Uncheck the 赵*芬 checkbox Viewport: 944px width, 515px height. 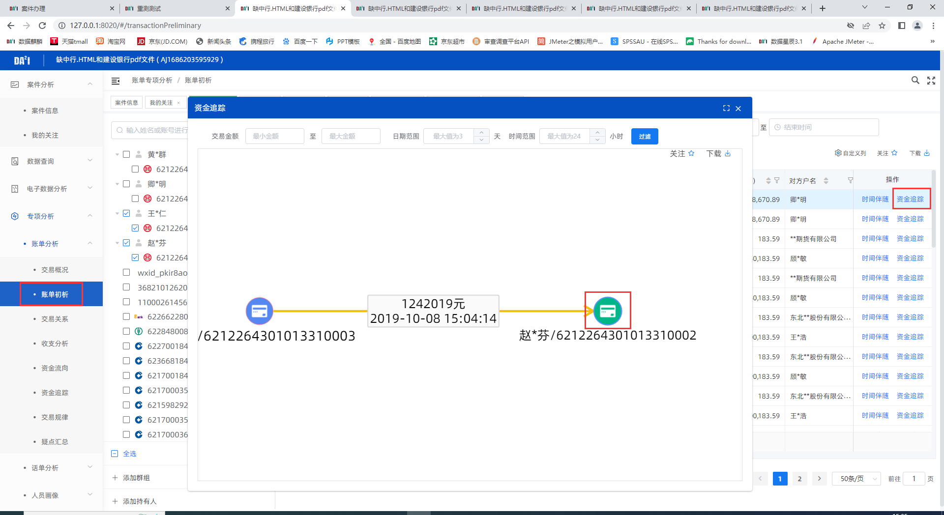click(x=126, y=243)
